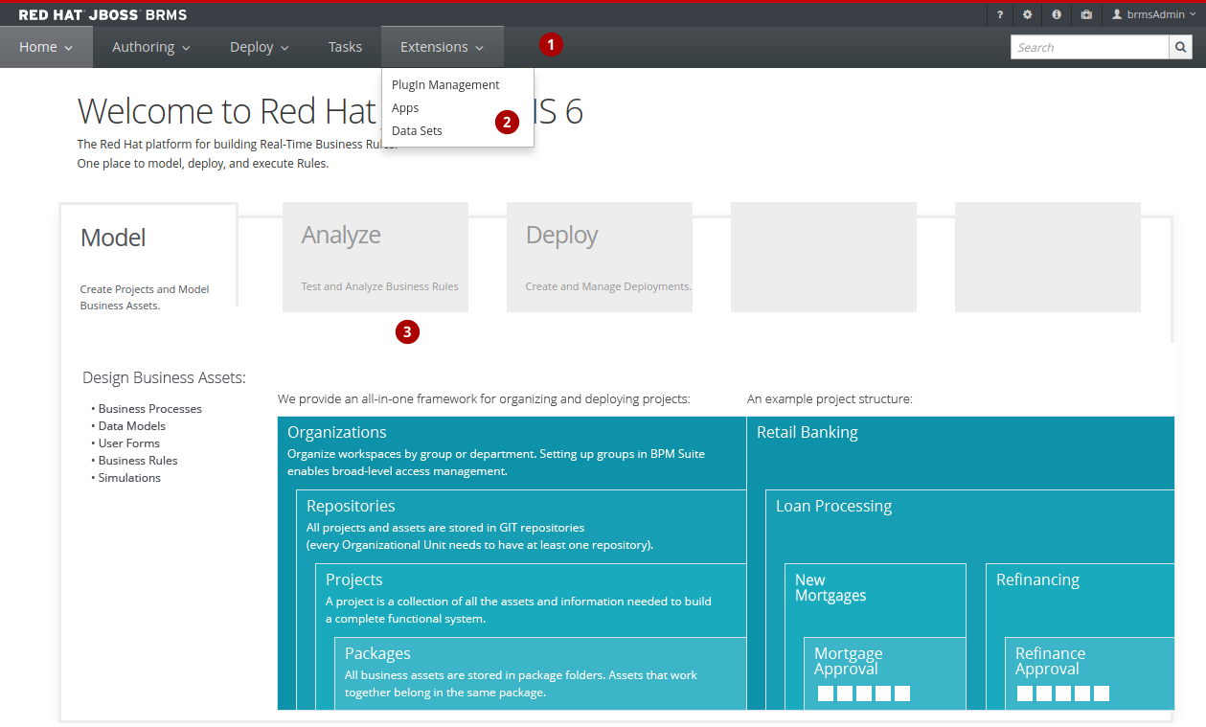Viewport: 1206px width, 727px height.
Task: Click the Refinancing box title
Action: (x=1037, y=579)
